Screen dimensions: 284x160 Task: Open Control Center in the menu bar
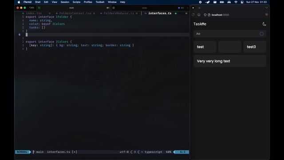[x=242, y=2]
